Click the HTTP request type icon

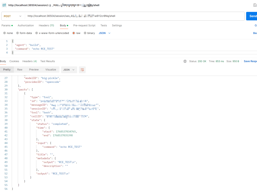(4, 5)
